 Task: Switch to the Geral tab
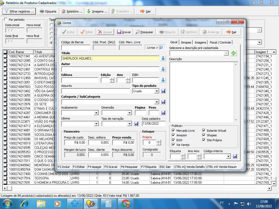click(174, 42)
